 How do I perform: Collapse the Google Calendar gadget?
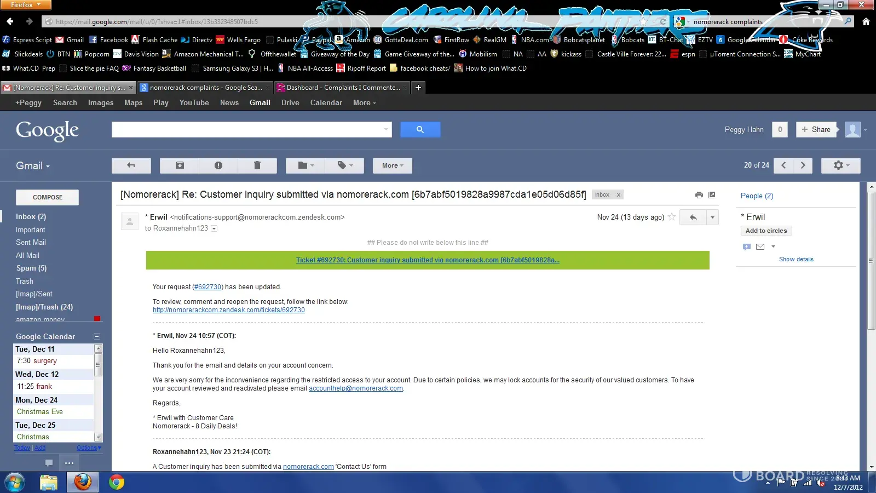pyautogui.click(x=97, y=336)
